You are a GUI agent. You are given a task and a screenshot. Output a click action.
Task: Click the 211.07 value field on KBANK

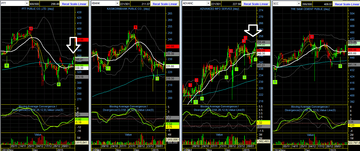coord(141,4)
